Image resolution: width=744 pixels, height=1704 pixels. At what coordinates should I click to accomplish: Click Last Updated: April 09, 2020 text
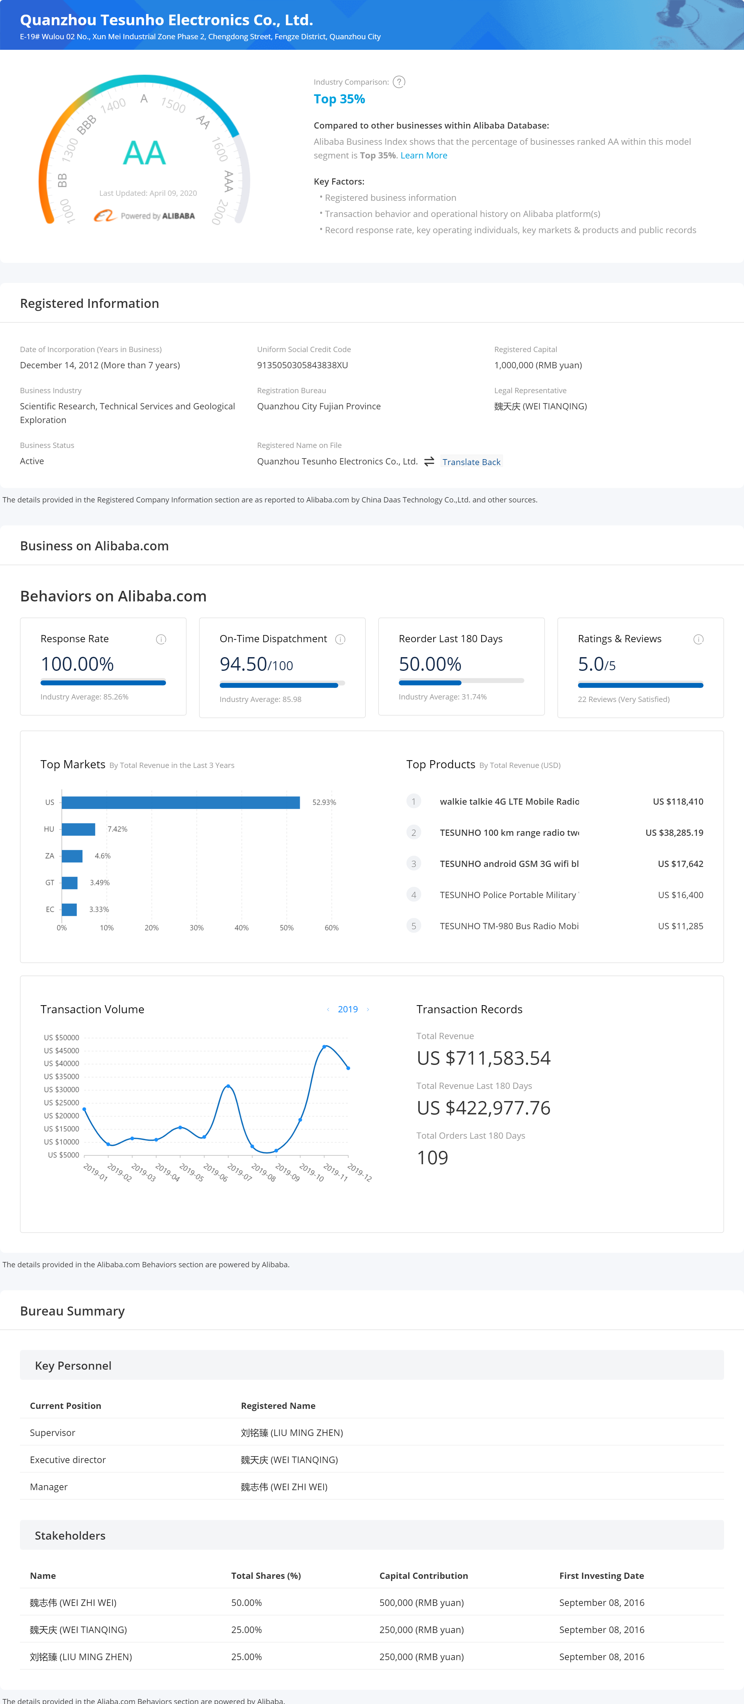click(x=148, y=193)
